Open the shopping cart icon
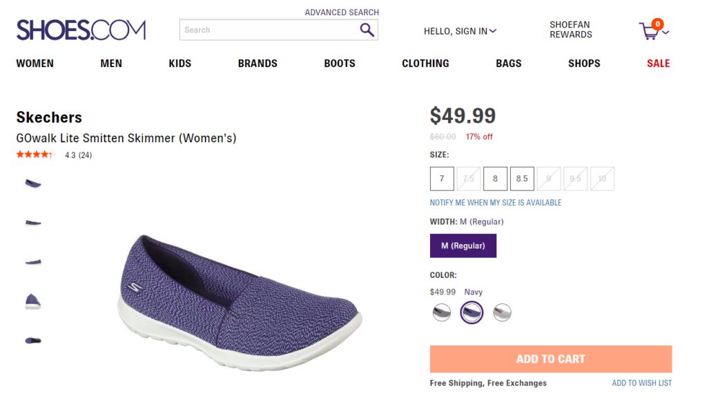707x400 pixels. point(650,30)
